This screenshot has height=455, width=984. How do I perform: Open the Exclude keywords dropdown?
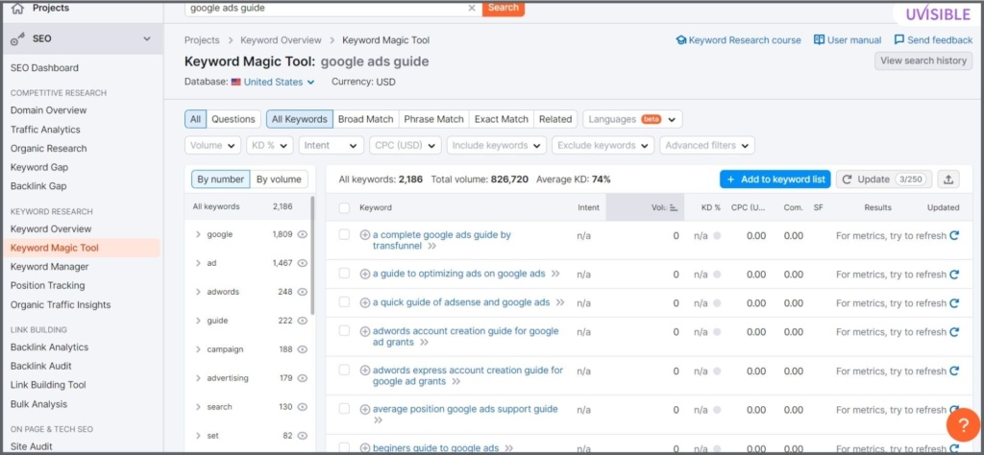(x=603, y=145)
